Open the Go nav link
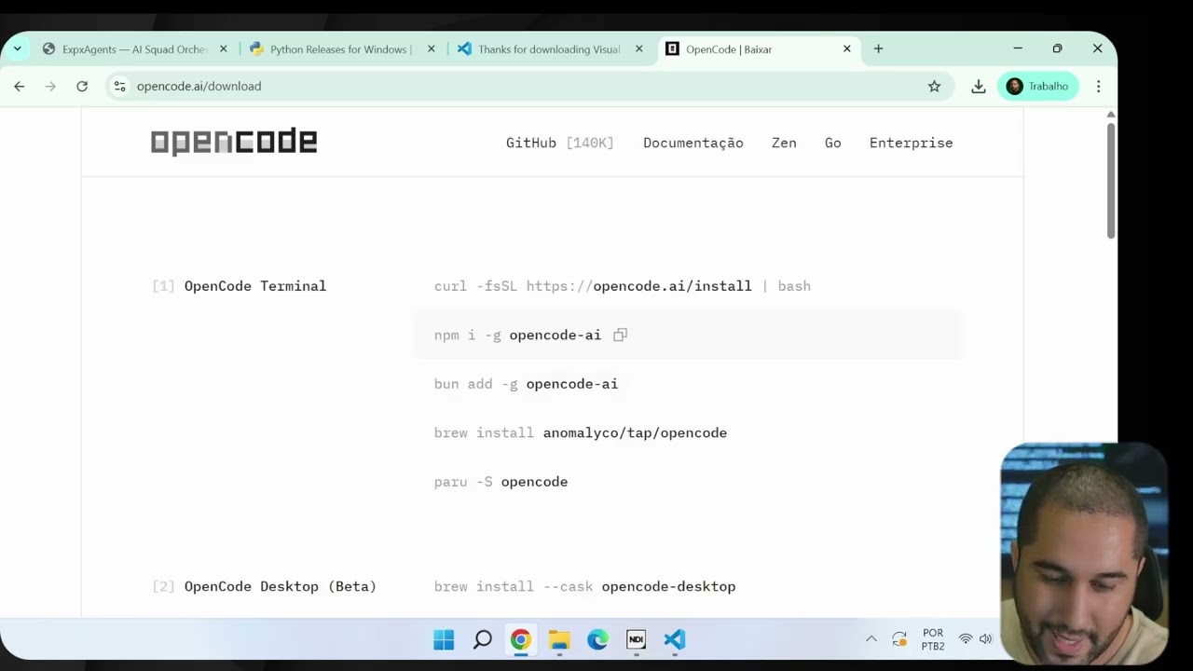The image size is (1193, 671). (x=832, y=143)
